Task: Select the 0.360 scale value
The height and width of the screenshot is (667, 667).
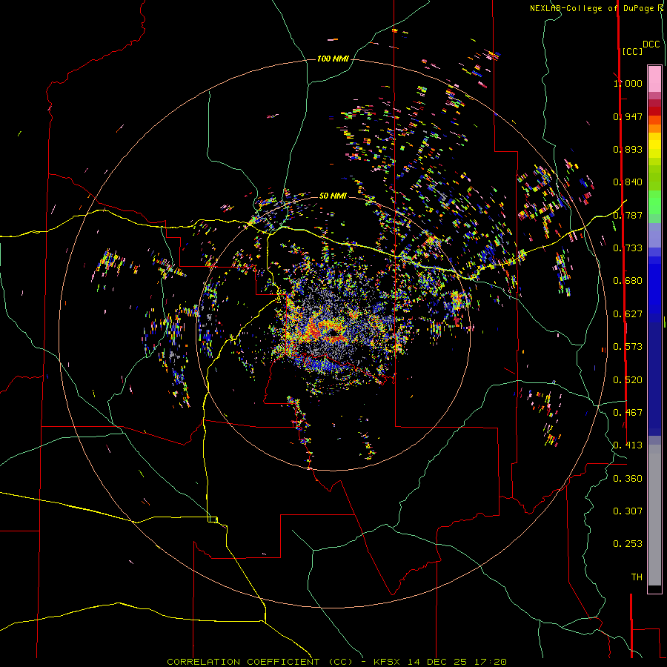Action: pyautogui.click(x=628, y=479)
